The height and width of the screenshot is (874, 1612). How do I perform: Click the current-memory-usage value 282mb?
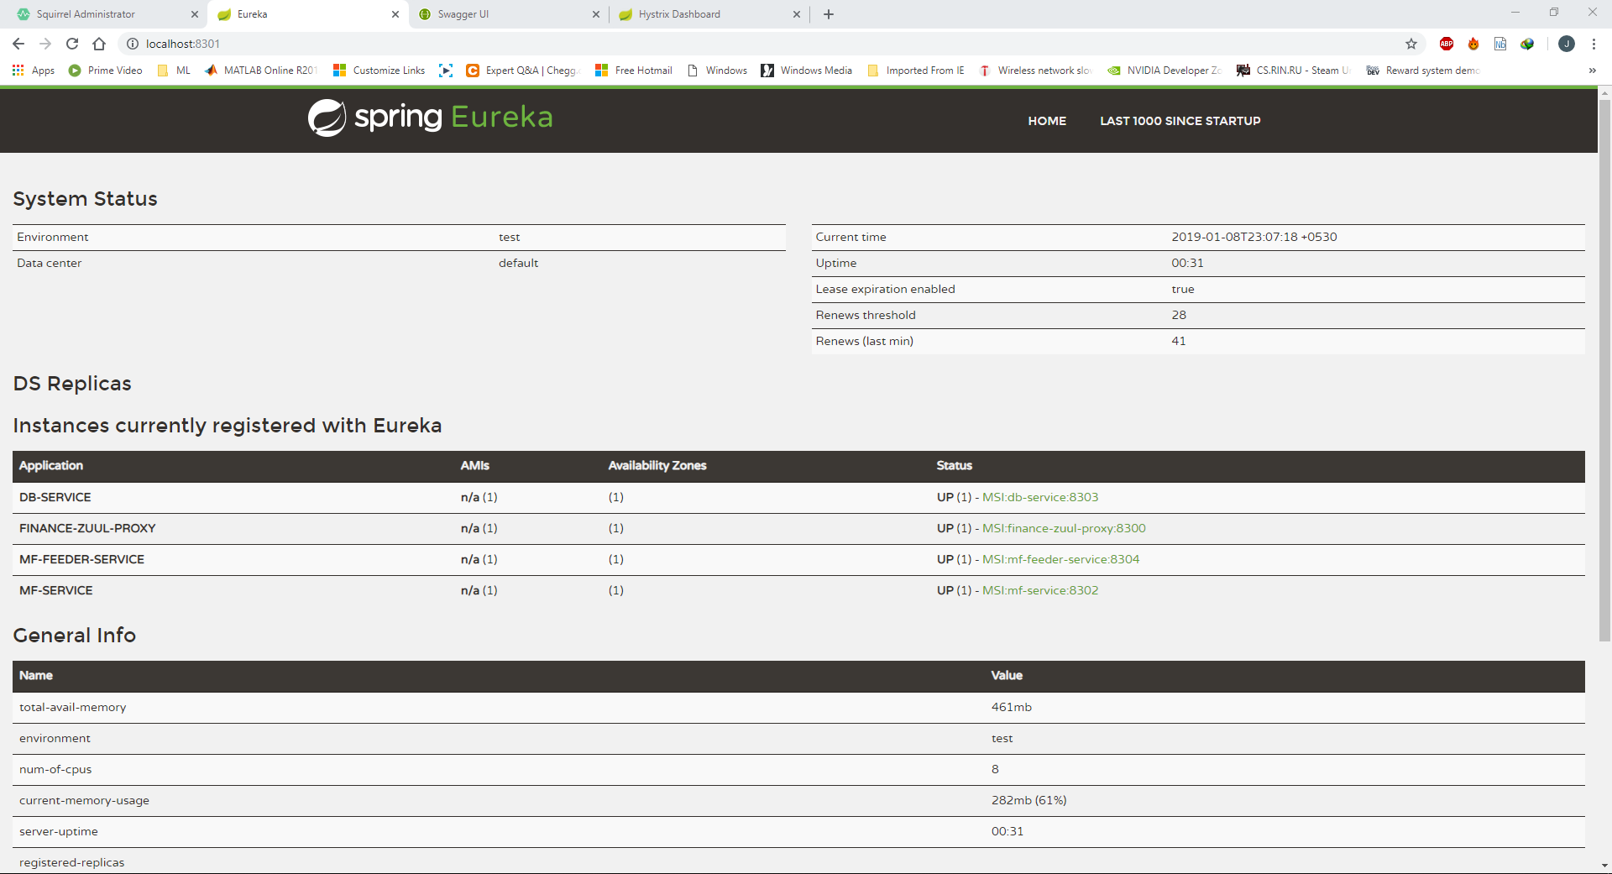[1028, 800]
